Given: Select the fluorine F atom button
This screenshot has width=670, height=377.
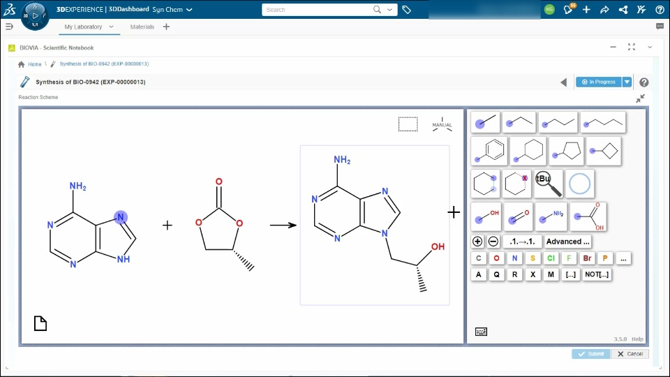Looking at the screenshot, I should point(569,258).
